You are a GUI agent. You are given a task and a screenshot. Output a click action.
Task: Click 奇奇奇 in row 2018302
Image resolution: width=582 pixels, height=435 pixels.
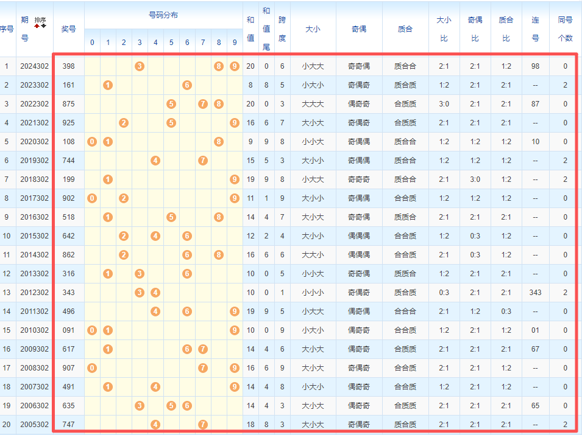359,179
